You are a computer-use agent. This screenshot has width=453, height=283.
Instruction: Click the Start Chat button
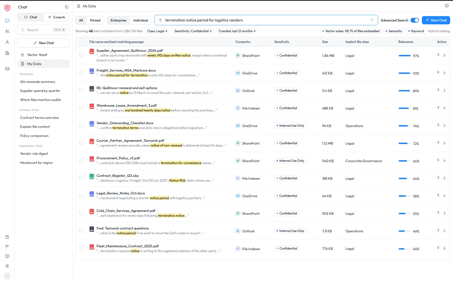pyautogui.click(x=436, y=20)
